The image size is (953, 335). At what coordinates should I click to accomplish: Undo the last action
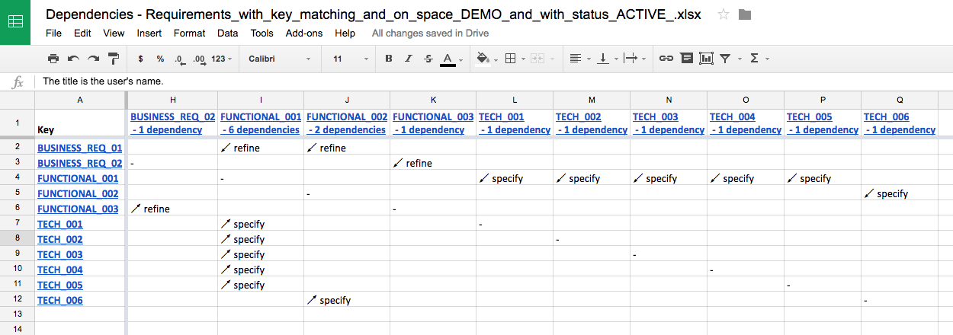tap(73, 59)
